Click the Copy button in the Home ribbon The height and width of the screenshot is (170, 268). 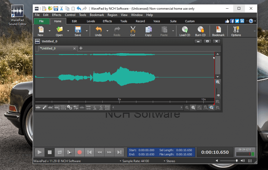(148, 31)
